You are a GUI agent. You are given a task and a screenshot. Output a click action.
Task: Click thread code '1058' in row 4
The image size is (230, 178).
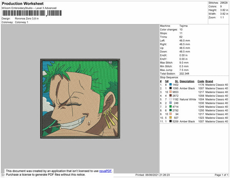201,96
